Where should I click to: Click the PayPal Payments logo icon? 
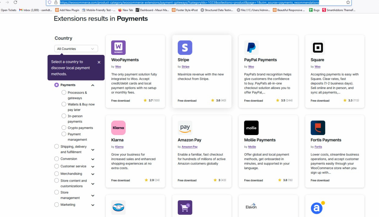click(251, 48)
